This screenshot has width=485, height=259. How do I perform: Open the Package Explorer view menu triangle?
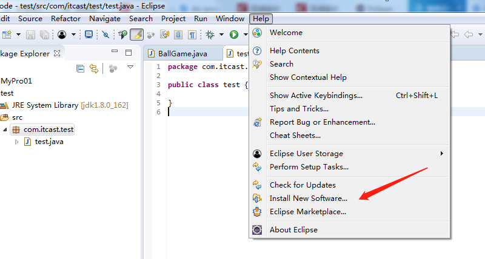[x=130, y=67]
